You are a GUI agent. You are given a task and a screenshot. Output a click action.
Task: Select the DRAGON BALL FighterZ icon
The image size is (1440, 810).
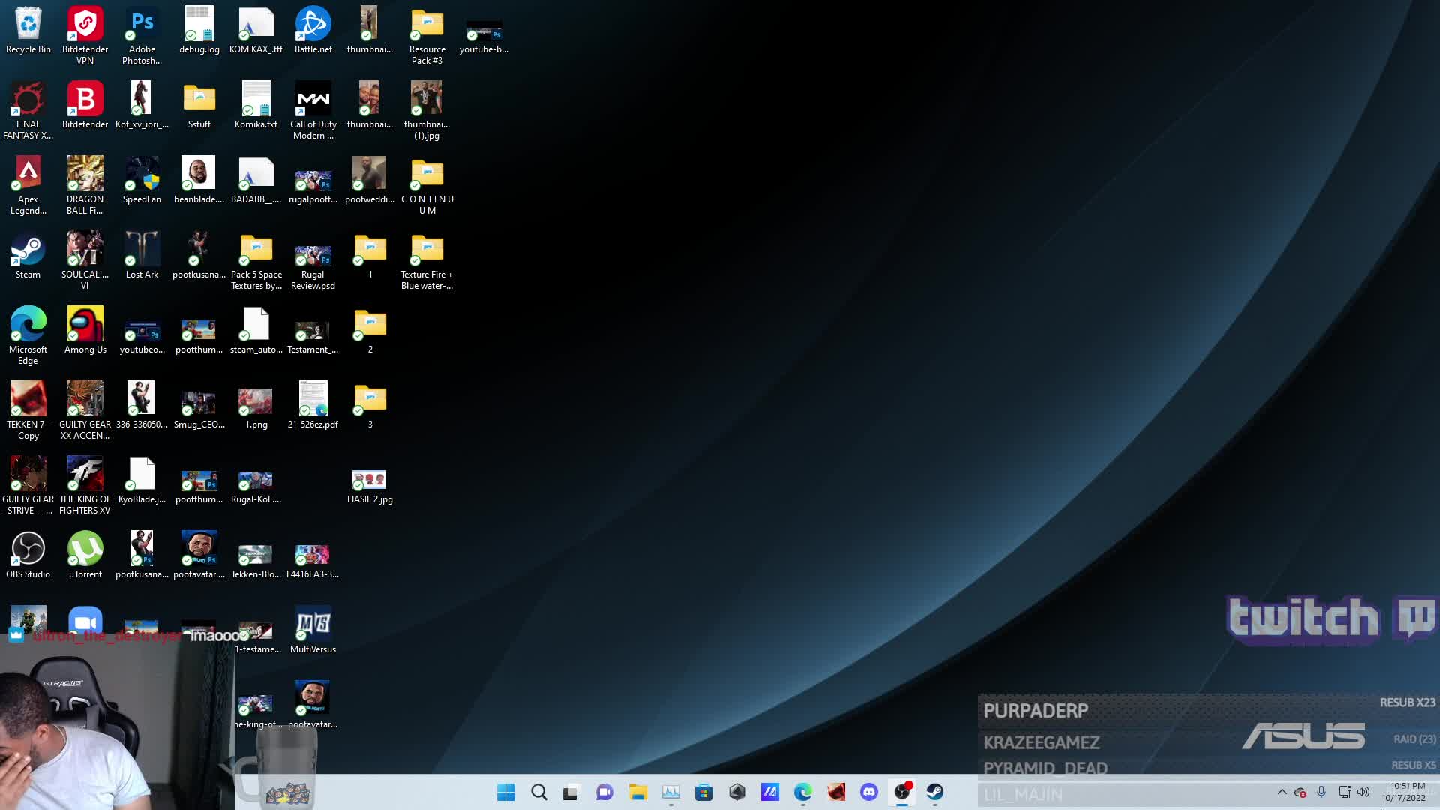[x=85, y=186]
